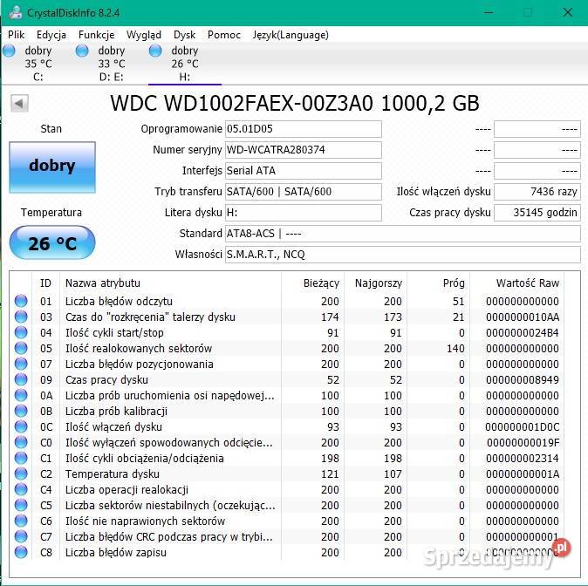The width and height of the screenshot is (588, 586).
Task: Select row Liczba błędów pozycjonowania
Action: [x=287, y=364]
